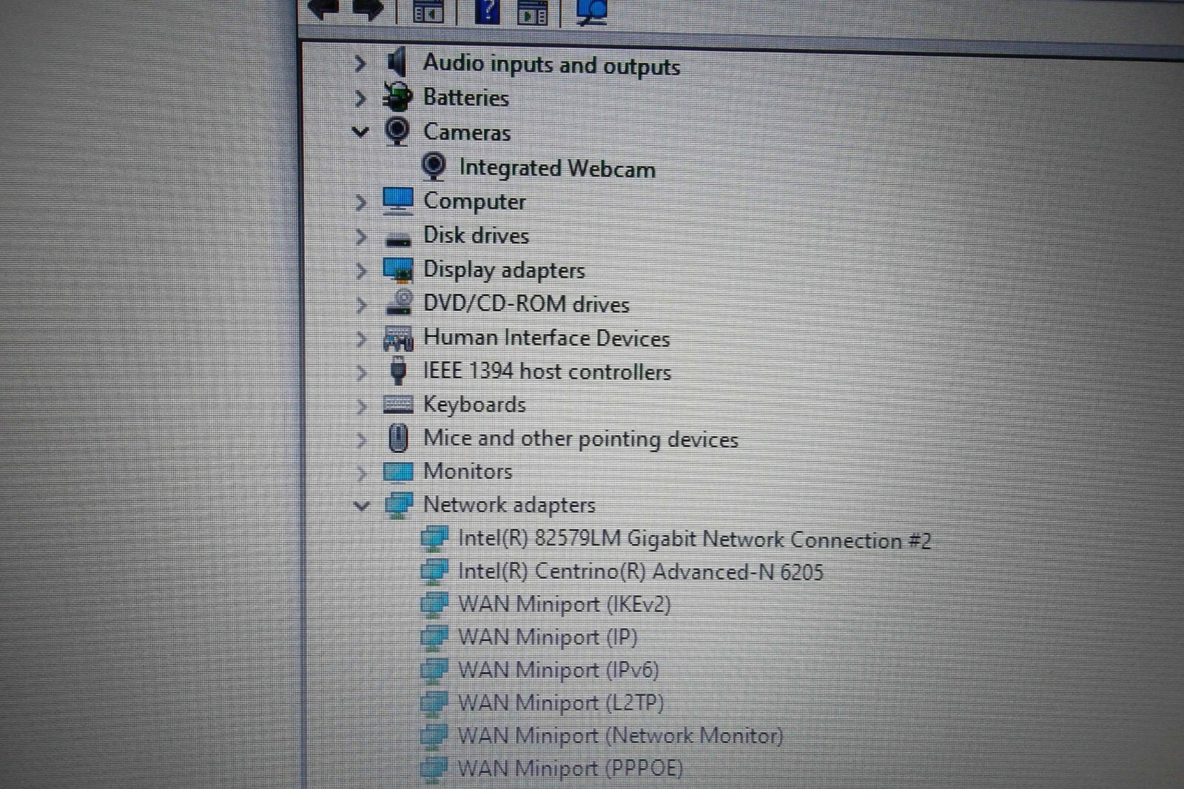Expand the Audio inputs and outputs category
Screen dimensions: 1184x789
360,64
